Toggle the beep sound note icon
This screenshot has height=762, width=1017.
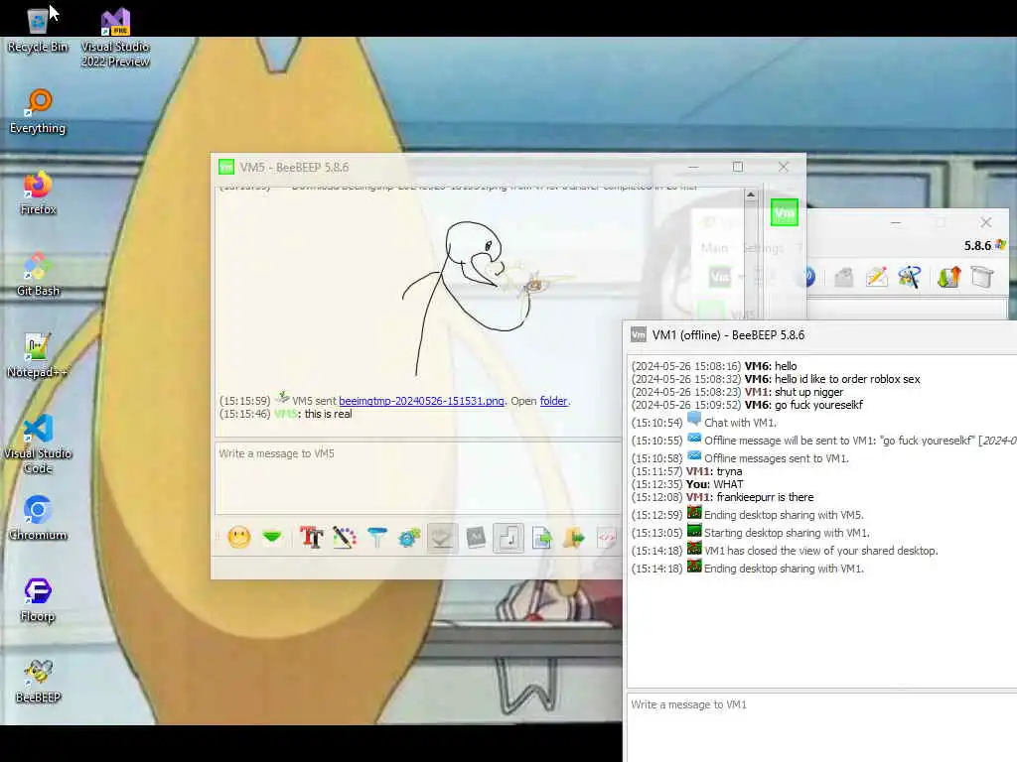click(x=508, y=538)
